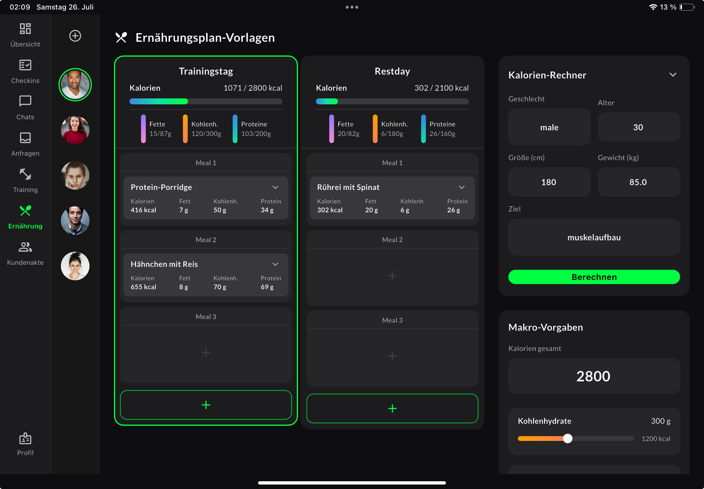The width and height of the screenshot is (704, 489).
Task: Open the Geschlecht field showing male
Action: [549, 127]
